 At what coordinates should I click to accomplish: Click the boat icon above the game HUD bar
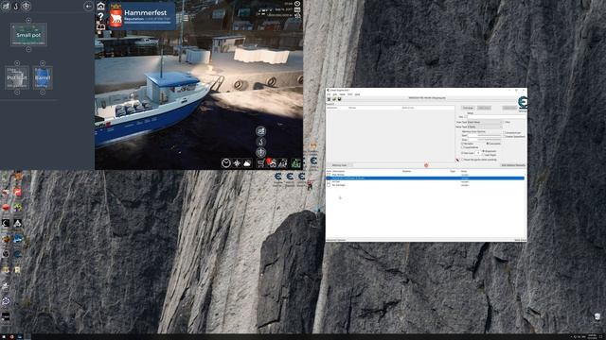tap(261, 131)
